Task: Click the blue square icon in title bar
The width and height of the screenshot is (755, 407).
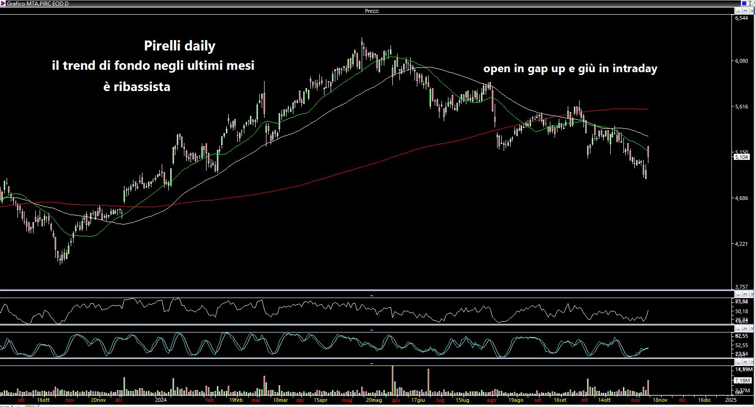Action: (x=745, y=3)
